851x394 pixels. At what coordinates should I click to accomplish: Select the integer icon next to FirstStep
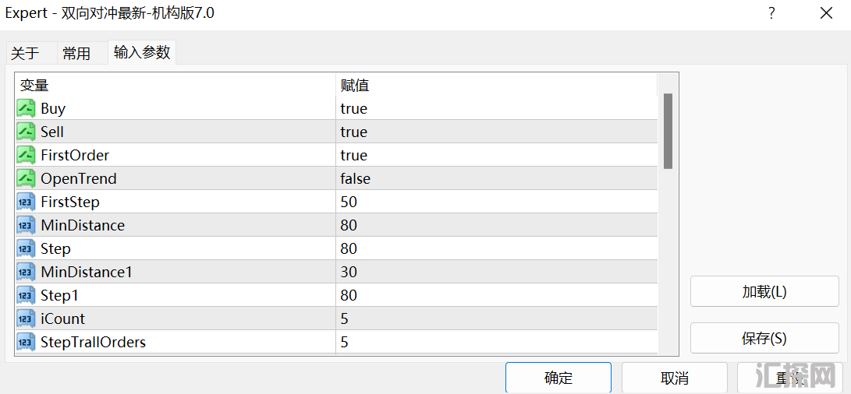(26, 202)
